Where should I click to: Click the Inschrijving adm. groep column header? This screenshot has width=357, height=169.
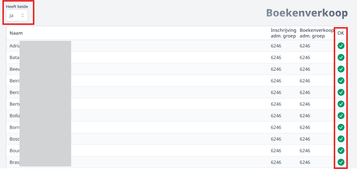(283, 33)
